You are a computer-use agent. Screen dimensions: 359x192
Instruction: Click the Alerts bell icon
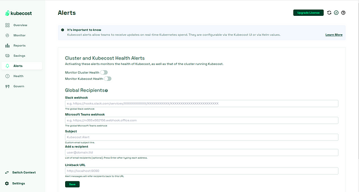click(7, 66)
